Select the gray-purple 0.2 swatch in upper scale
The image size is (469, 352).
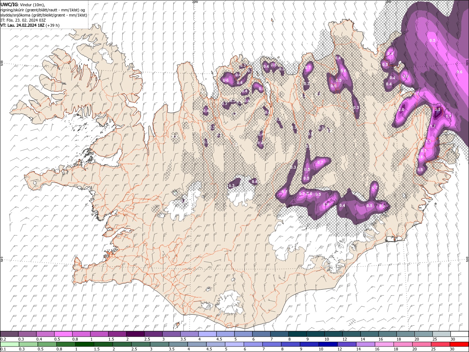(x=9, y=334)
